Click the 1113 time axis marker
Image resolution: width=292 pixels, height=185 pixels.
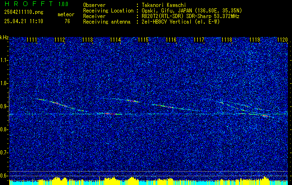click(x=88, y=40)
